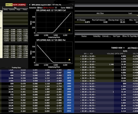
Task: Click the call open interest value 20.3K
Action: (x=11, y=92)
